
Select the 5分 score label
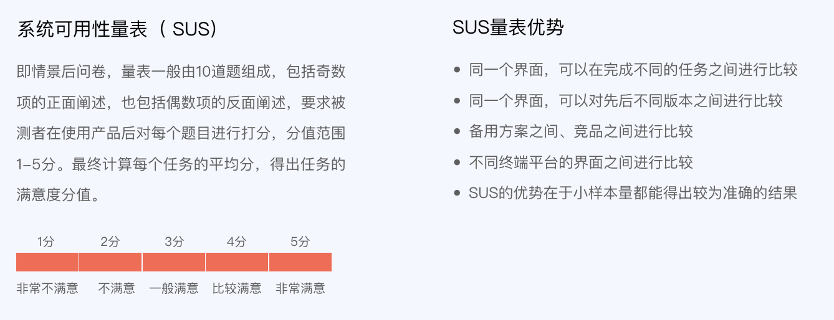tap(300, 242)
